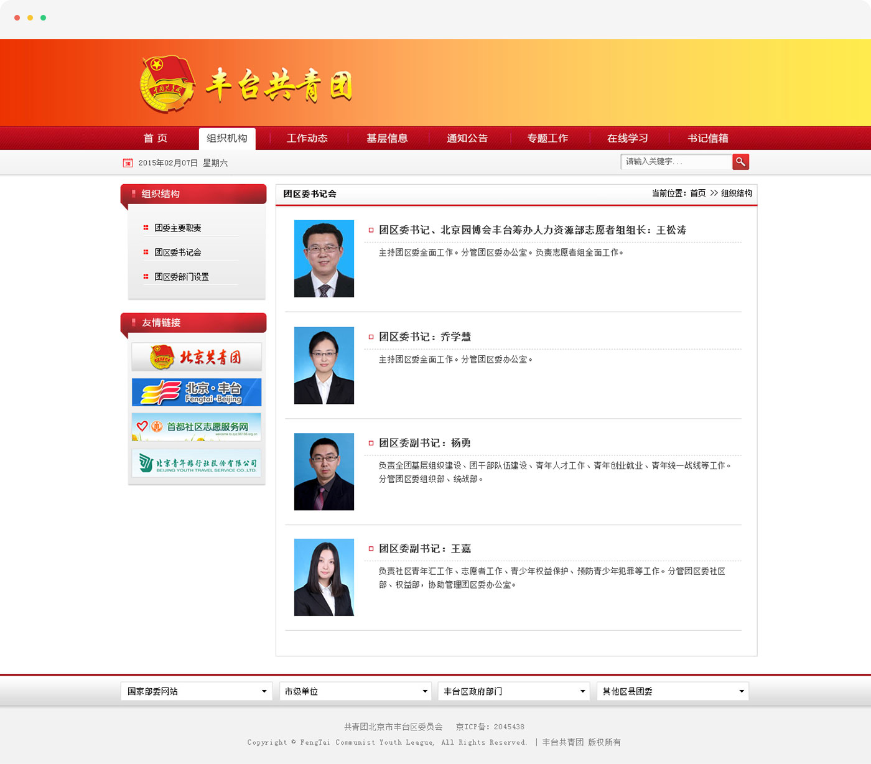The image size is (871, 764).
Task: Select 团区委书记会 in sidebar
Action: pos(179,252)
